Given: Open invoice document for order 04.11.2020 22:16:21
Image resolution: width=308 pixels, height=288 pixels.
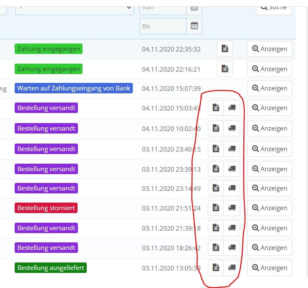Looking at the screenshot, I should (225, 69).
